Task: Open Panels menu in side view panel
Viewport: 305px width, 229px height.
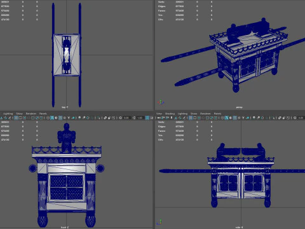Action: (217, 113)
